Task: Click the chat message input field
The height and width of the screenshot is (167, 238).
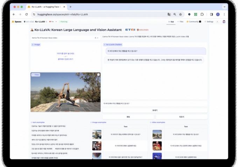Action: coord(155,104)
